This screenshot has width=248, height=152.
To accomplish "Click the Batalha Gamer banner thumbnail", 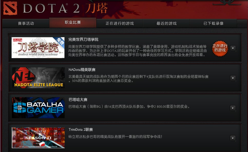I will click(38, 107).
